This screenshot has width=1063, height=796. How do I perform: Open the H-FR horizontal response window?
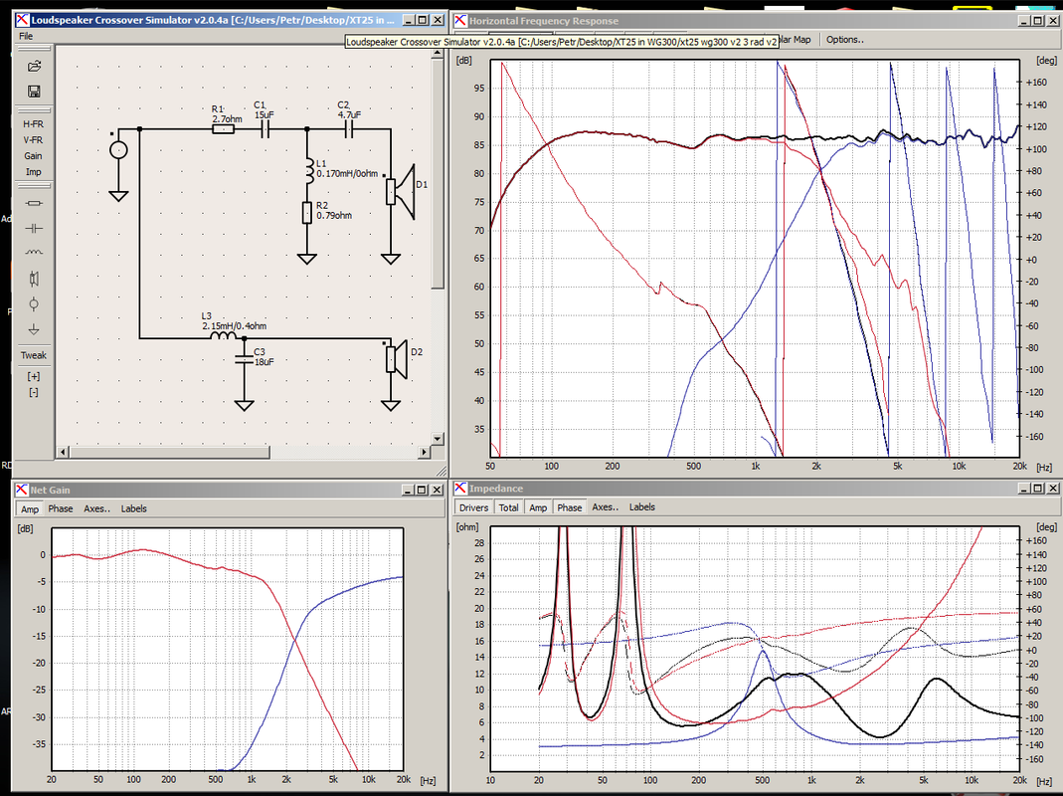pyautogui.click(x=33, y=124)
